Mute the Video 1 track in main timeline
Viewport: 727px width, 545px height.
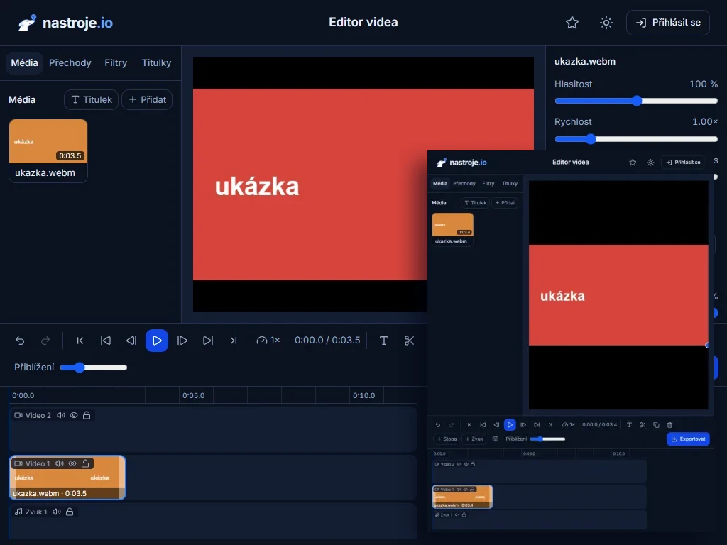[60, 463]
